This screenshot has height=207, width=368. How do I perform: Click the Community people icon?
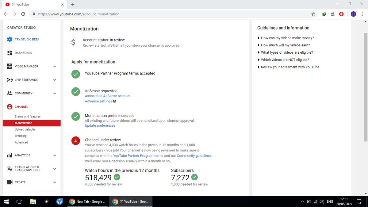point(10,93)
